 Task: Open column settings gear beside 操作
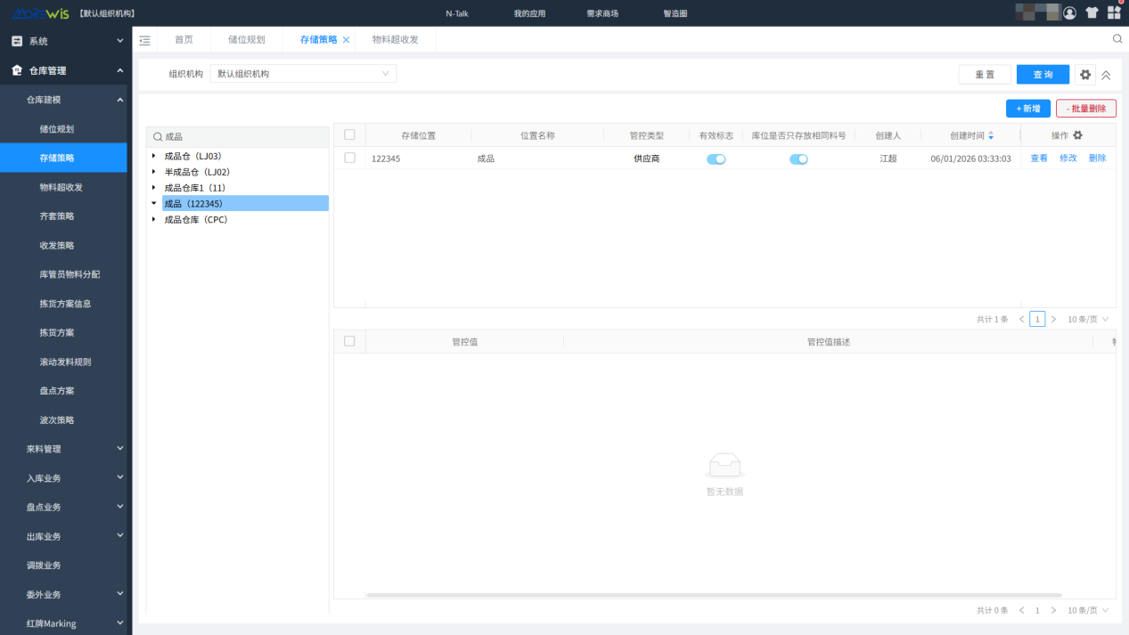click(x=1077, y=135)
